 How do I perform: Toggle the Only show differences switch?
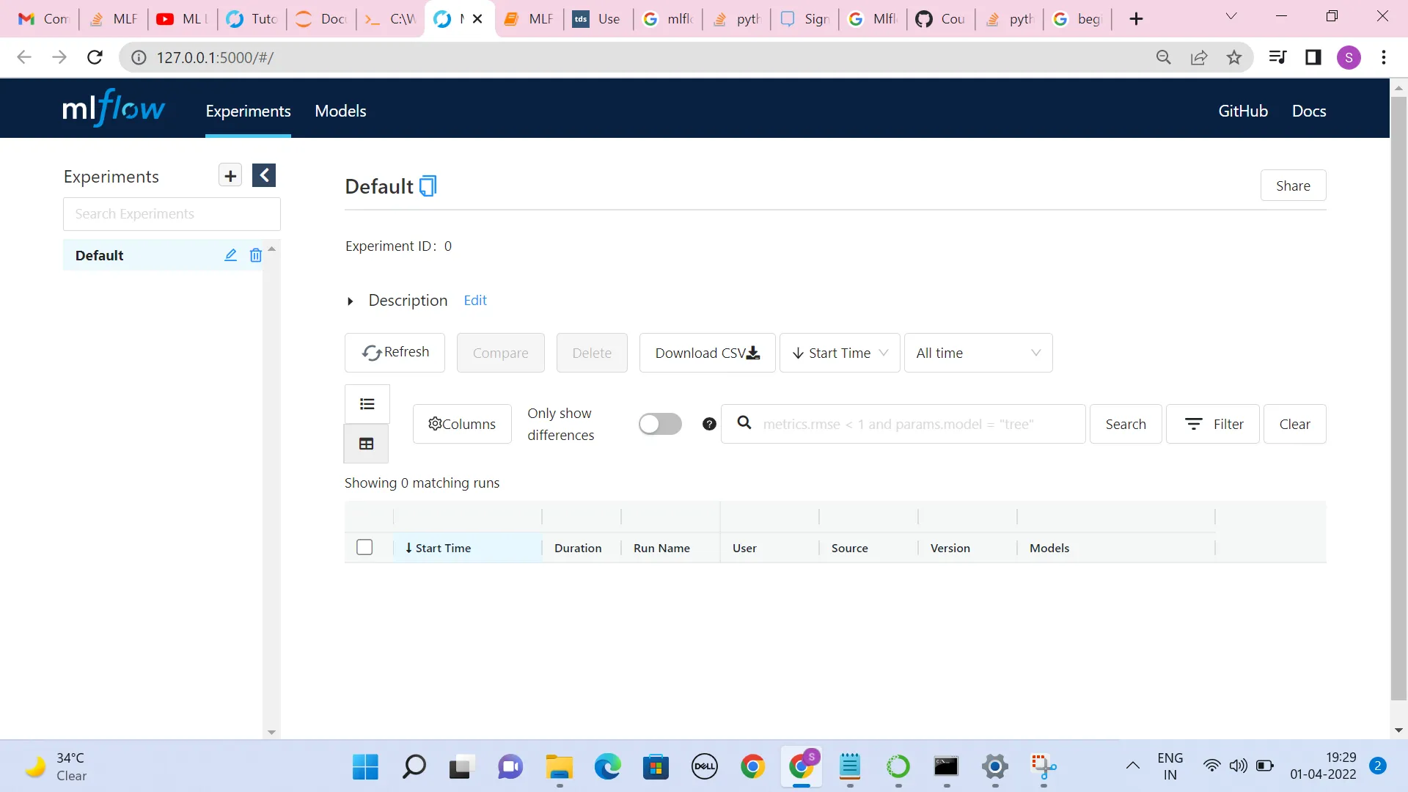[x=660, y=424]
